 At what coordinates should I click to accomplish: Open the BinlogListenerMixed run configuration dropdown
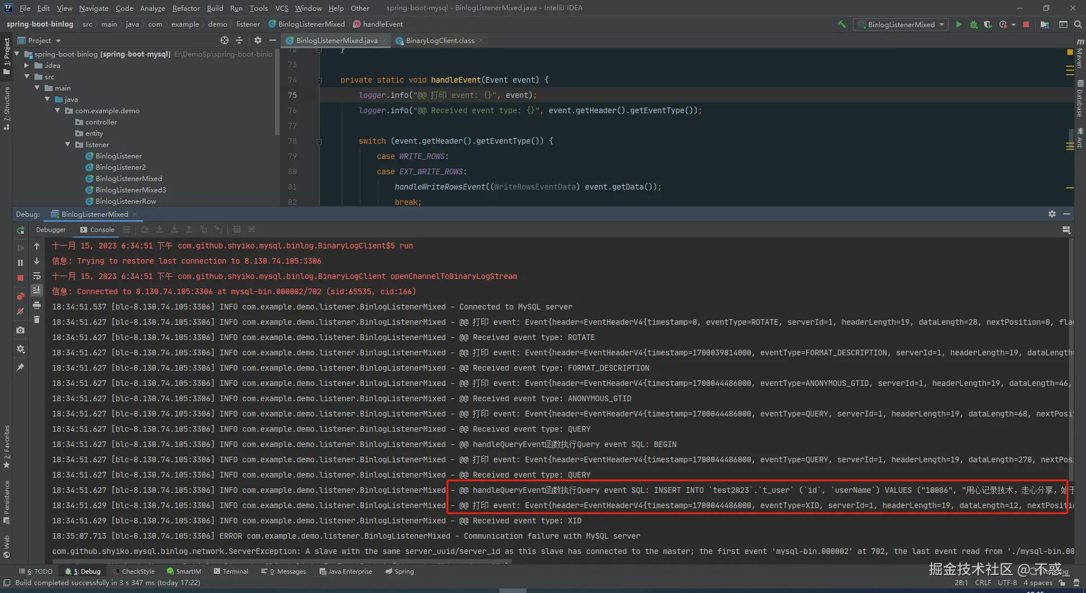point(900,24)
